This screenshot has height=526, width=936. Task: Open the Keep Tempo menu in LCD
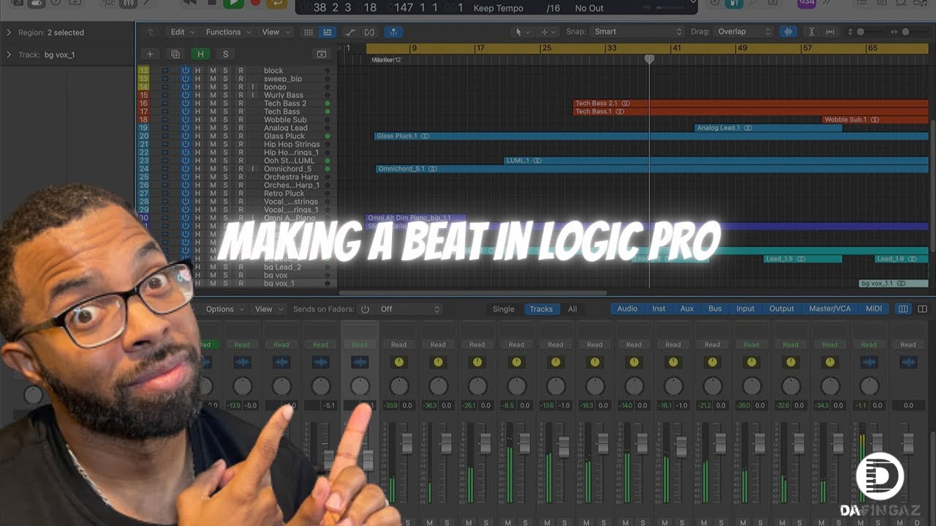point(499,8)
